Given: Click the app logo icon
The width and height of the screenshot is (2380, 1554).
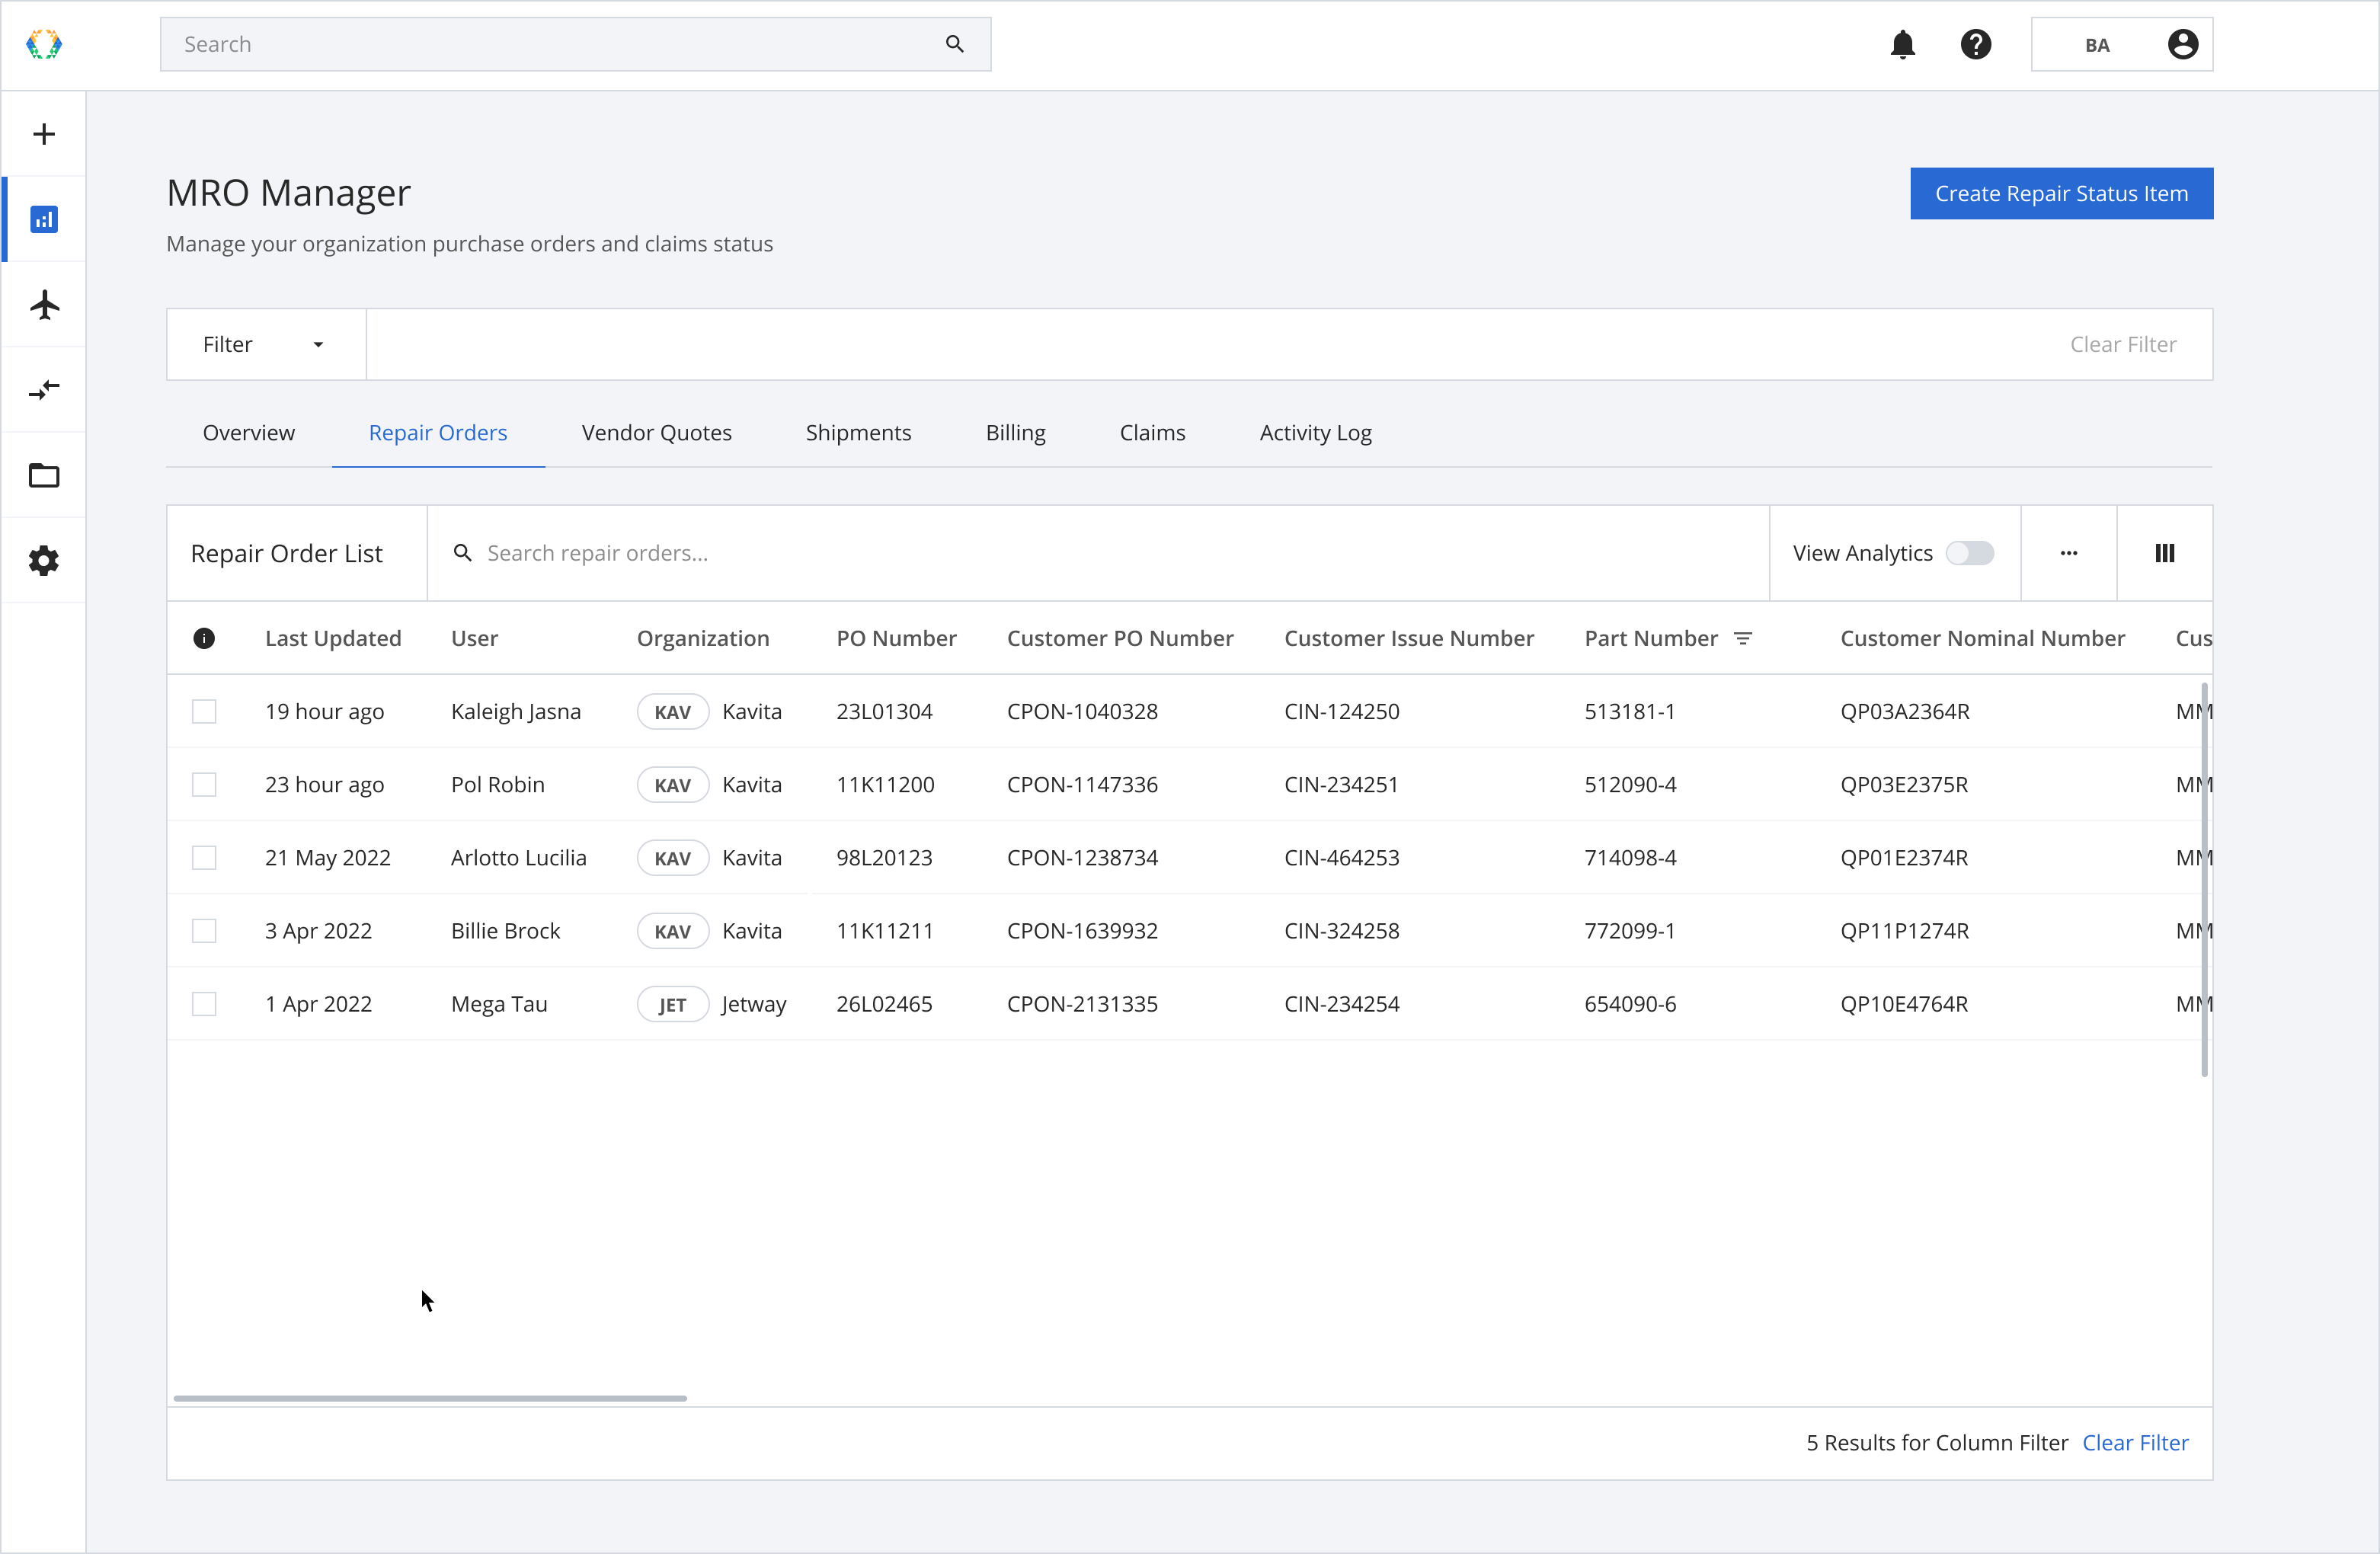Looking at the screenshot, I should (x=44, y=44).
